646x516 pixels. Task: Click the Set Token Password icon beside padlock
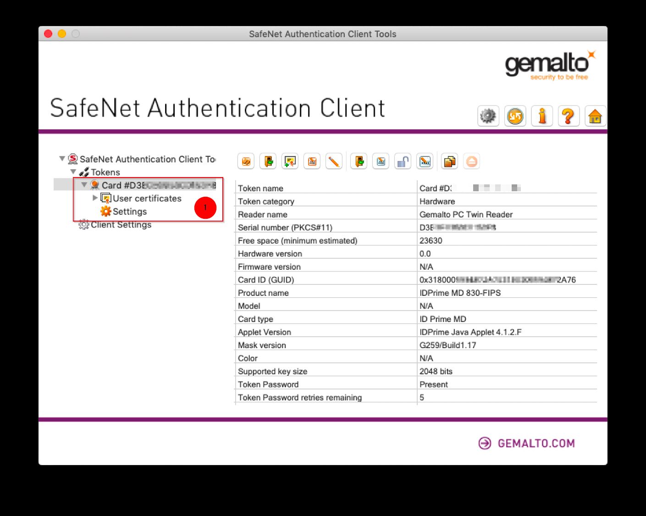pyautogui.click(x=425, y=161)
